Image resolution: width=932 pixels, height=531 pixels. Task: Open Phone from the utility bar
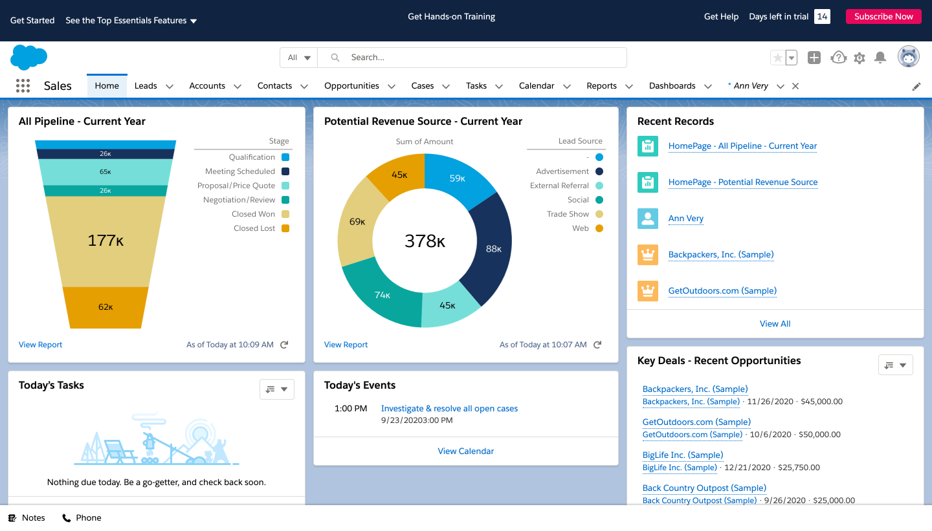82,517
